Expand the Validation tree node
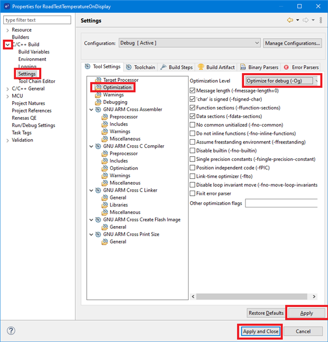Viewport: 328px width, 342px height. click(x=7, y=140)
